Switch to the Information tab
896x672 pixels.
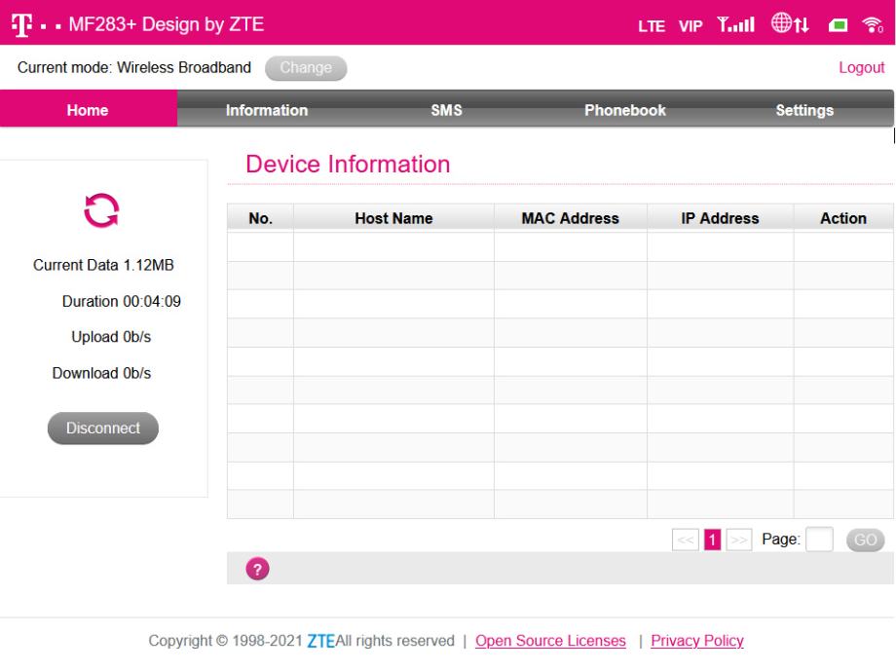267,110
